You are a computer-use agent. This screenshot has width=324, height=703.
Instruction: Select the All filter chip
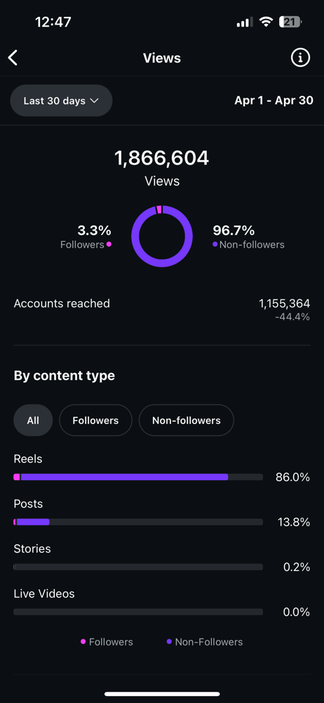[33, 420]
